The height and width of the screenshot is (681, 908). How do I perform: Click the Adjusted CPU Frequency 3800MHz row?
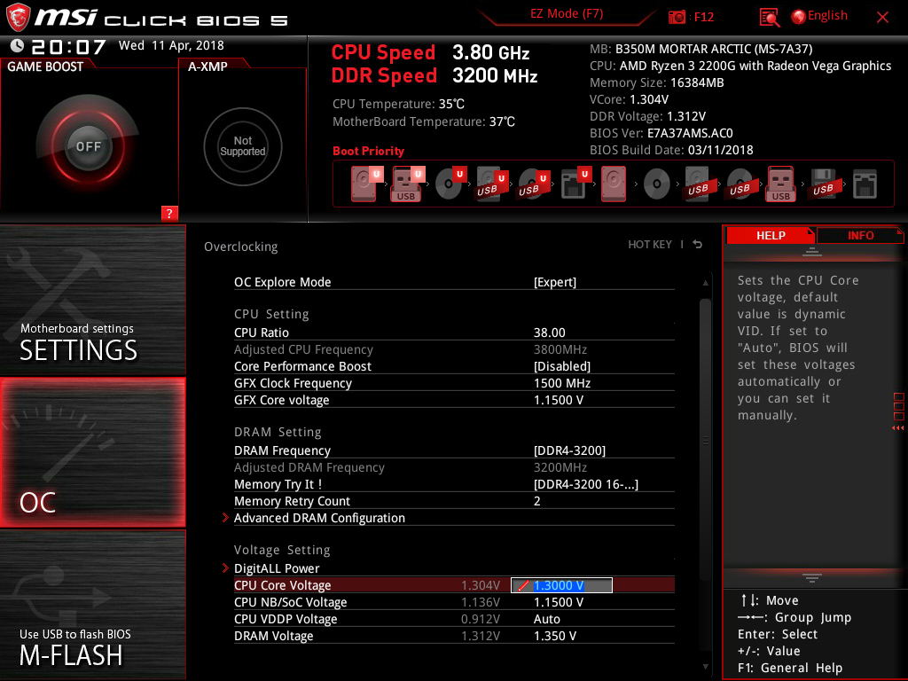click(454, 349)
